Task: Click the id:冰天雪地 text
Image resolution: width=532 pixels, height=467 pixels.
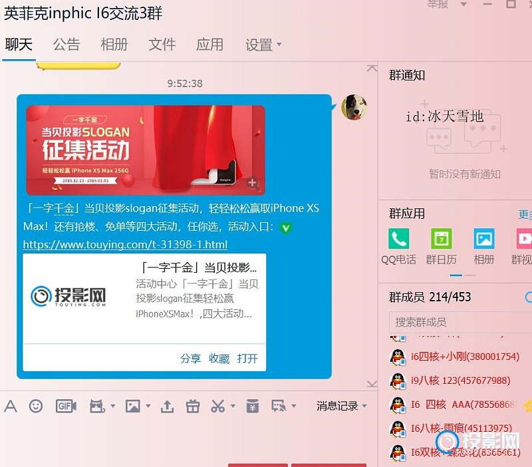Action: 444,117
